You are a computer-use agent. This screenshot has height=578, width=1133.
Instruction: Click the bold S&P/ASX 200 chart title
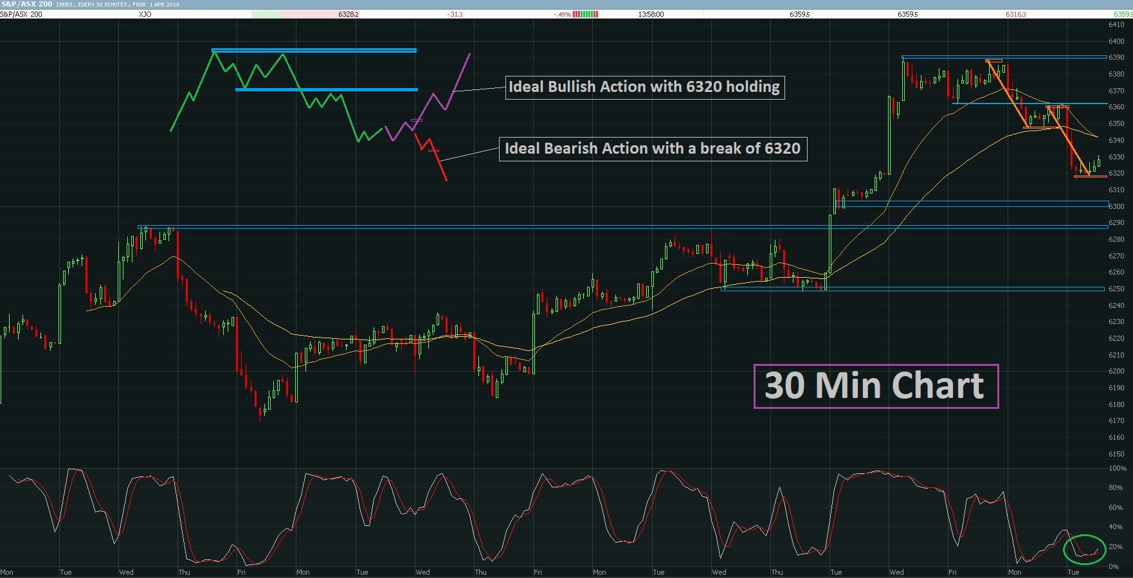[26, 4]
